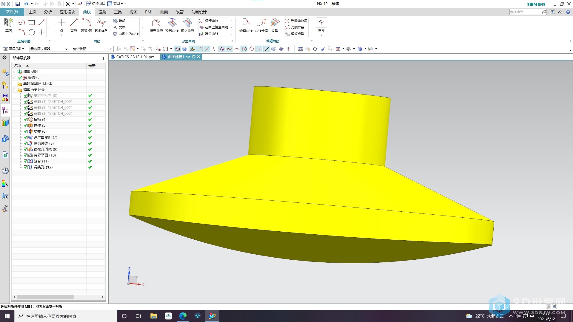The image size is (573, 322).
Task: Toggle checkbox for 旋转 (6) feature
Action: pyautogui.click(x=26, y=131)
